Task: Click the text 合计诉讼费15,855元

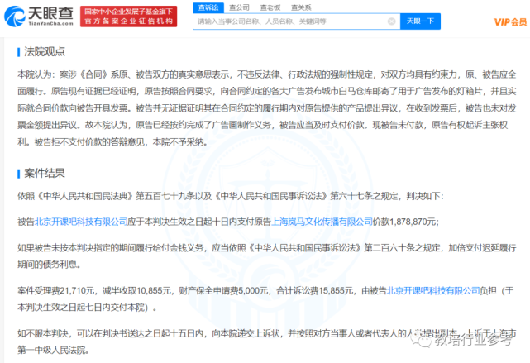Action: 315,290
